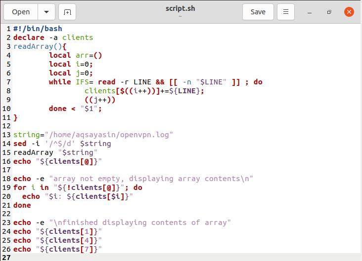Open the hamburger menu
The image size is (362, 261).
[285, 12]
